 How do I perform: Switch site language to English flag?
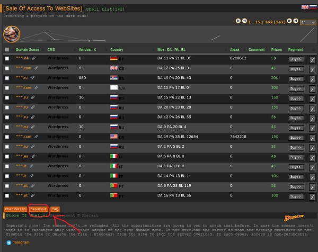click(x=305, y=7)
